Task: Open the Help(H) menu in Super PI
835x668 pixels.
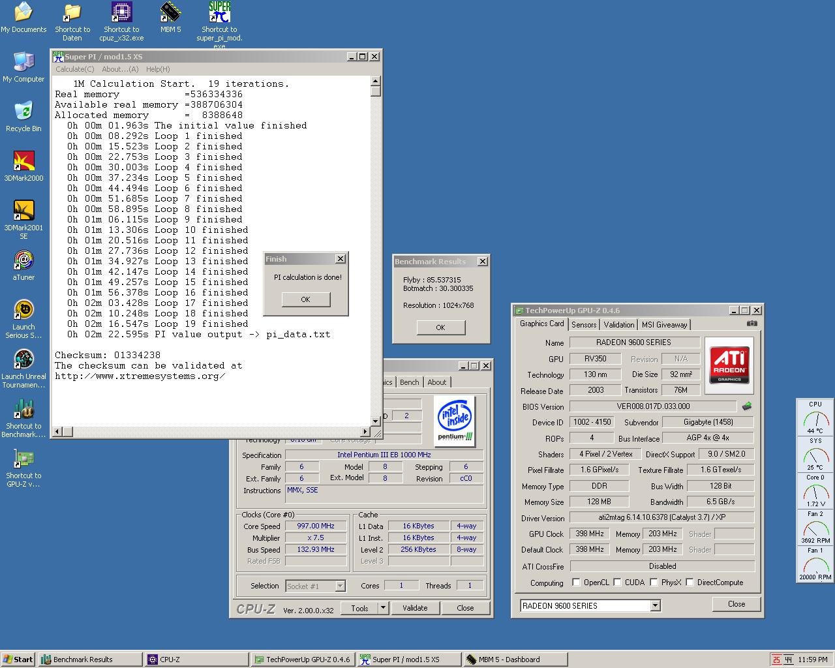Action: [x=158, y=69]
